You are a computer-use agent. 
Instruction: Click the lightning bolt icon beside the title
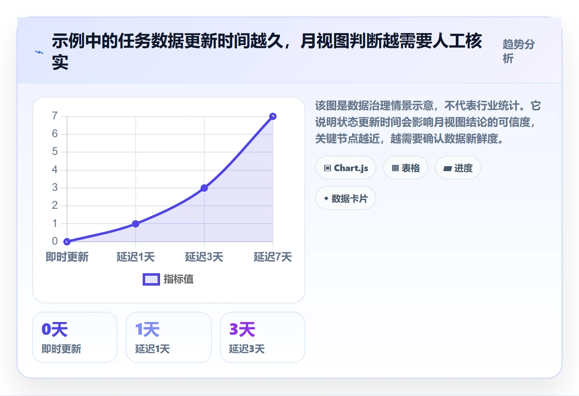point(39,52)
